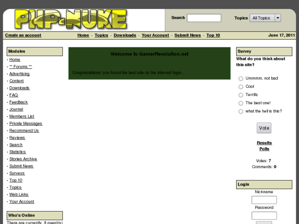Screen dimensions: 299x224
Task: Open the All Topics dropdown
Action: coord(265,18)
